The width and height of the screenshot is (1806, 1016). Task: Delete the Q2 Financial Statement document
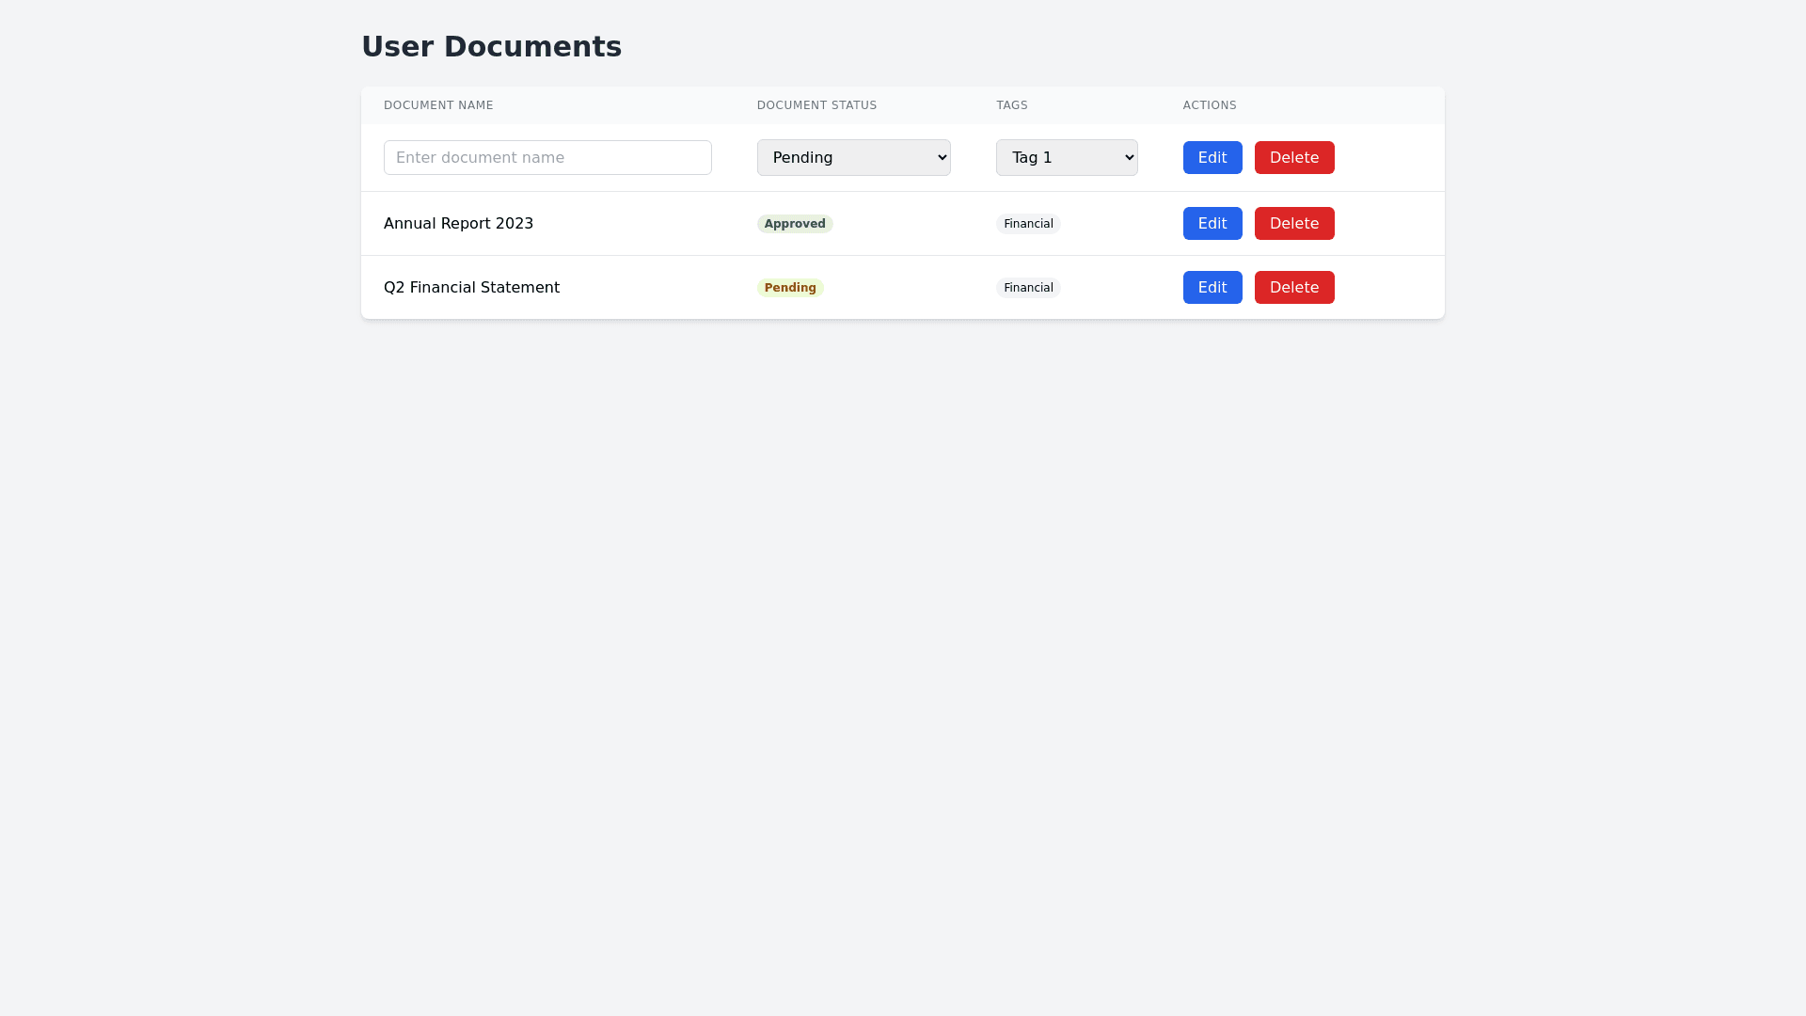pyautogui.click(x=1293, y=287)
